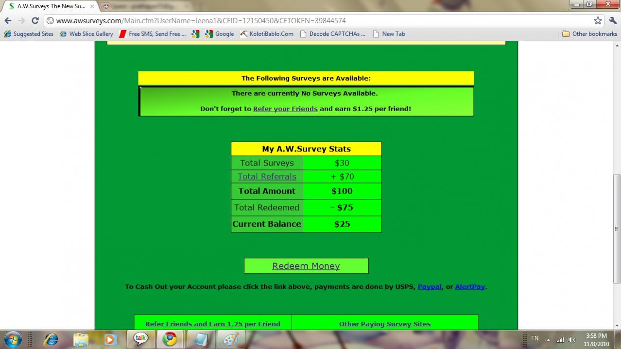Click the My A.W.Survey Stats header
The height and width of the screenshot is (349, 621).
306,149
